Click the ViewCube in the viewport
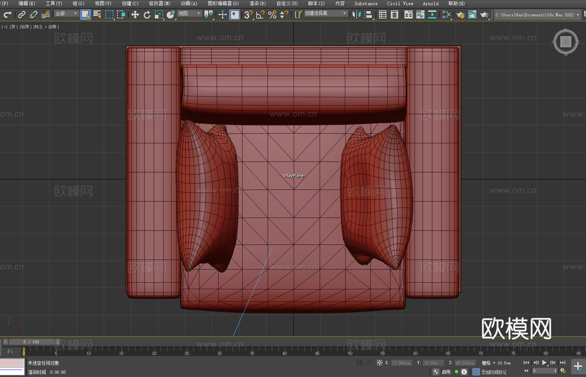586x377 pixels. tap(566, 42)
